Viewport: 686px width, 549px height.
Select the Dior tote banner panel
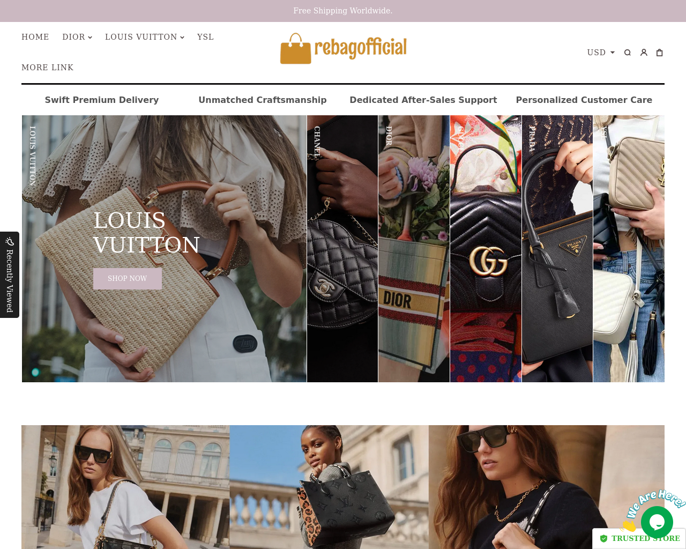pos(414,249)
